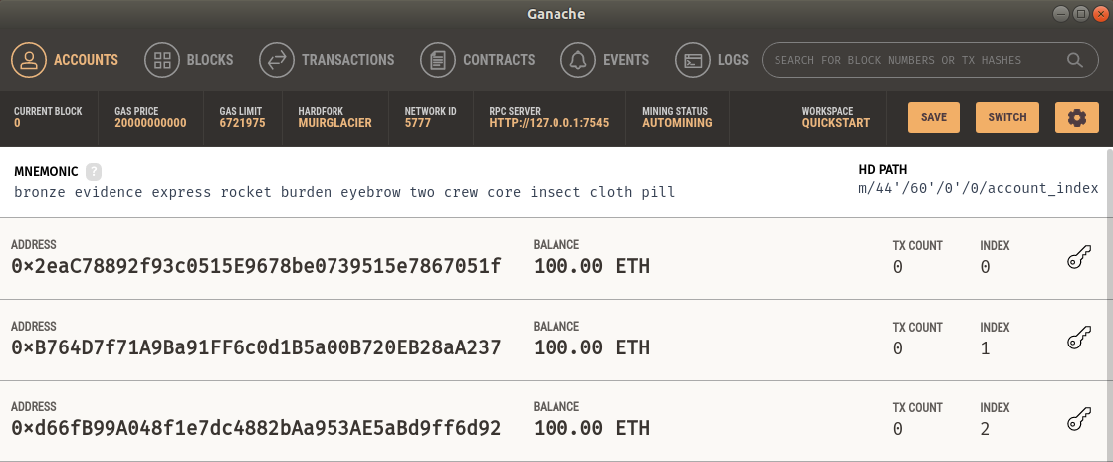The image size is (1113, 462).
Task: Click the mnemonic help question mark icon
Action: [x=93, y=171]
